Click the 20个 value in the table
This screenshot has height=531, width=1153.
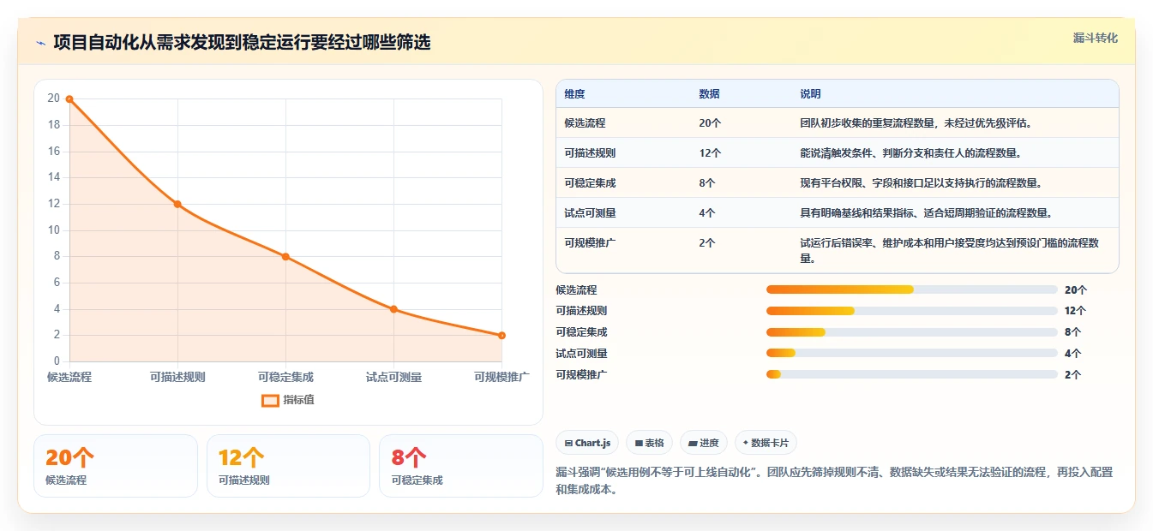click(x=710, y=123)
